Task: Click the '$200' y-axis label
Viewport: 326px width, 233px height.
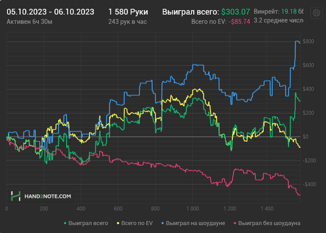Action: pos(308,113)
